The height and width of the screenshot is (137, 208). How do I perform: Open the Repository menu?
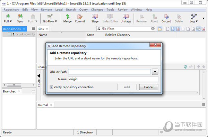[11, 10]
